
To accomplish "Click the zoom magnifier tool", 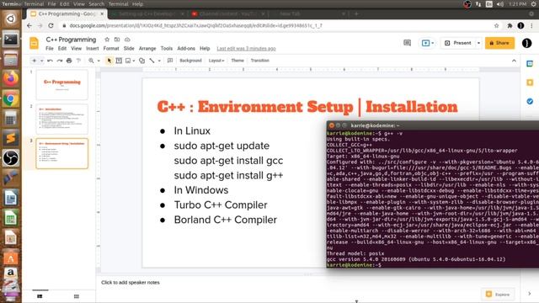I will click(x=91, y=61).
